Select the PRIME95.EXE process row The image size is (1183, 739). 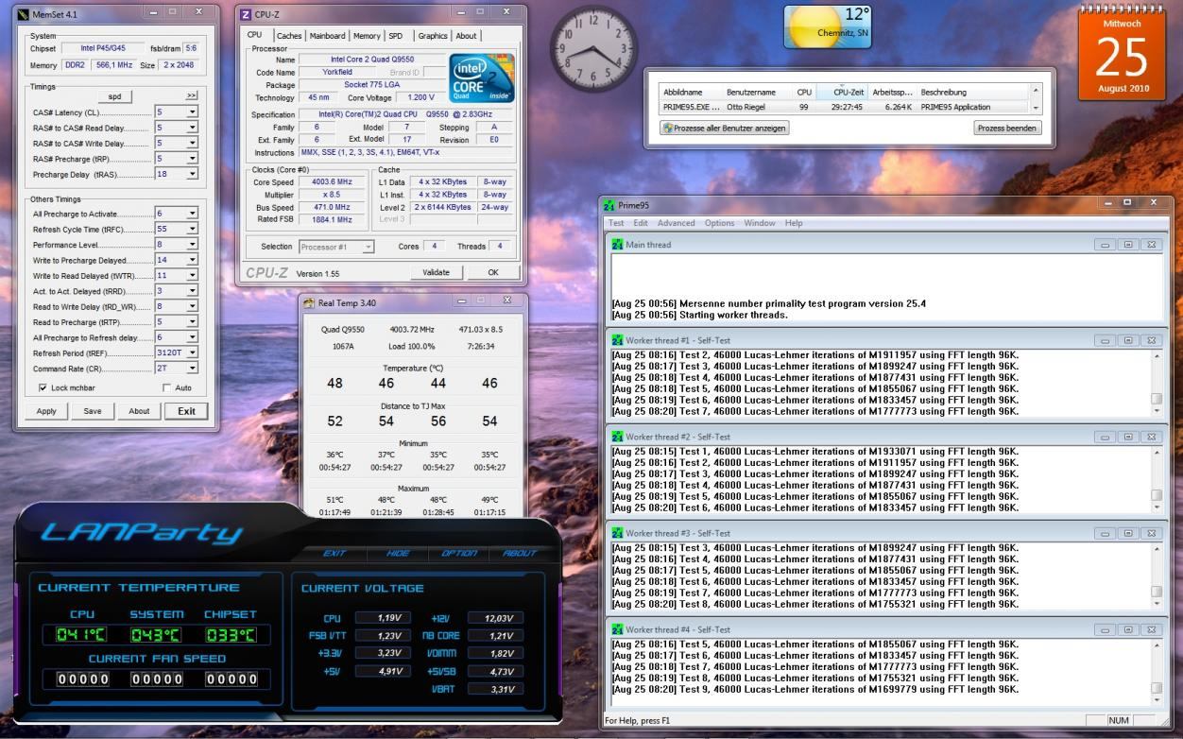point(843,108)
